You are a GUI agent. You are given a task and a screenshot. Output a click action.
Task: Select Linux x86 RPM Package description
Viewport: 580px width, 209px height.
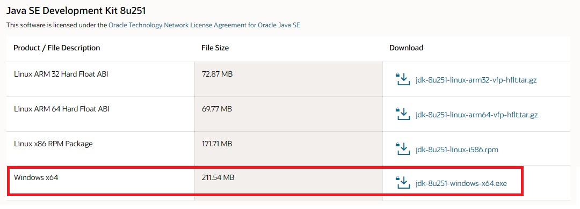coord(53,144)
